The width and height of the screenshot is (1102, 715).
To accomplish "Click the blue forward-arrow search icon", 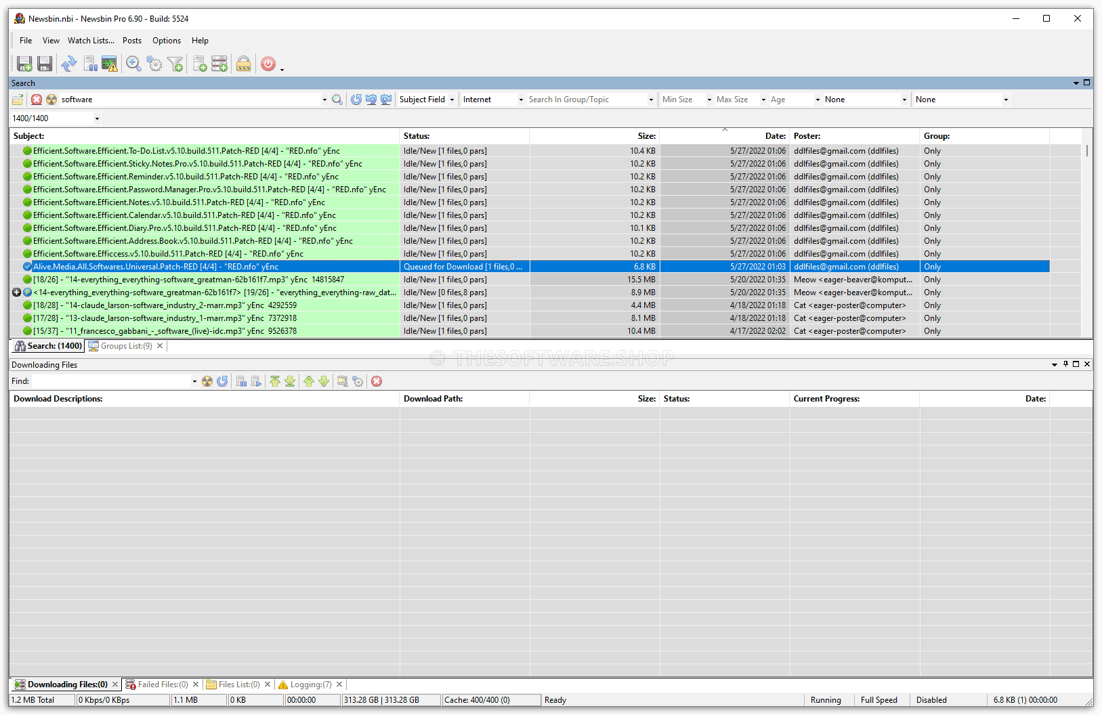I will coord(386,100).
